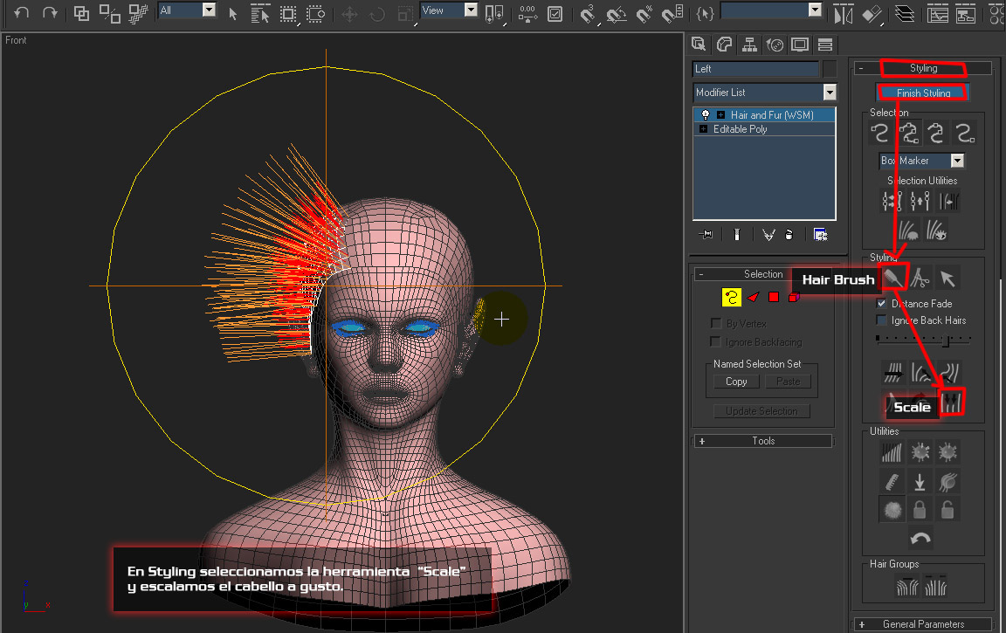The height and width of the screenshot is (633, 1006).
Task: Click the Mirror tool in top toolbar
Action: coord(842,13)
